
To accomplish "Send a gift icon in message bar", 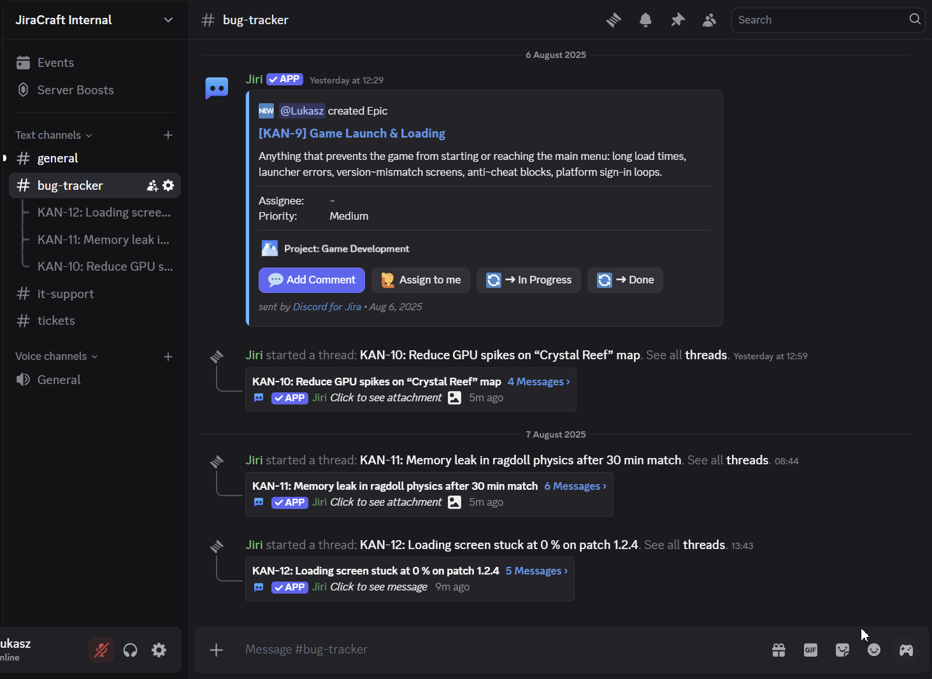I will [778, 650].
